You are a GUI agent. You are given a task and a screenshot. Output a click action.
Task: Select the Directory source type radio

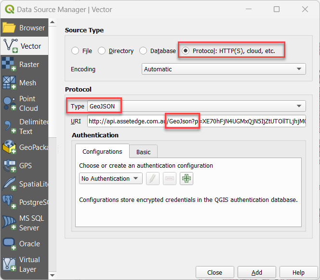pos(102,51)
